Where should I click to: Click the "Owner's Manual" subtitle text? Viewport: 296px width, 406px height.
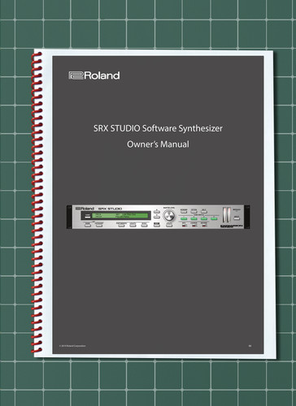[158, 144]
